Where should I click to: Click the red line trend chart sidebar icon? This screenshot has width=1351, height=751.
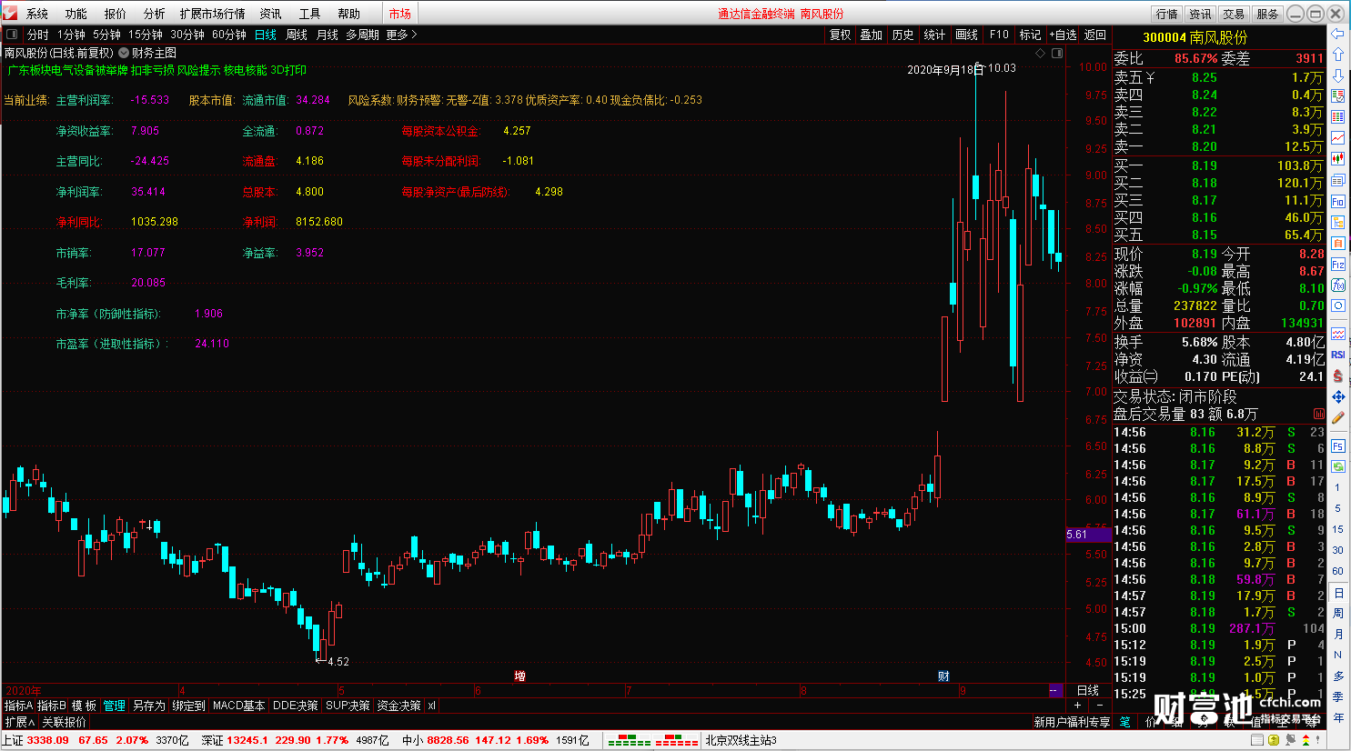point(1338,138)
